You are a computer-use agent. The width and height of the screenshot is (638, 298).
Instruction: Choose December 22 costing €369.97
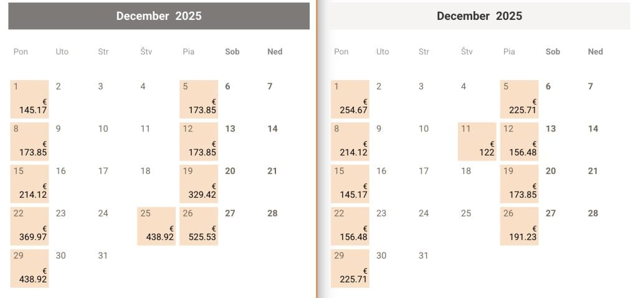[x=29, y=226]
